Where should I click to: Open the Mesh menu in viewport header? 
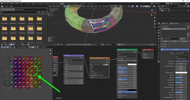pyautogui.click(x=84, y=6)
